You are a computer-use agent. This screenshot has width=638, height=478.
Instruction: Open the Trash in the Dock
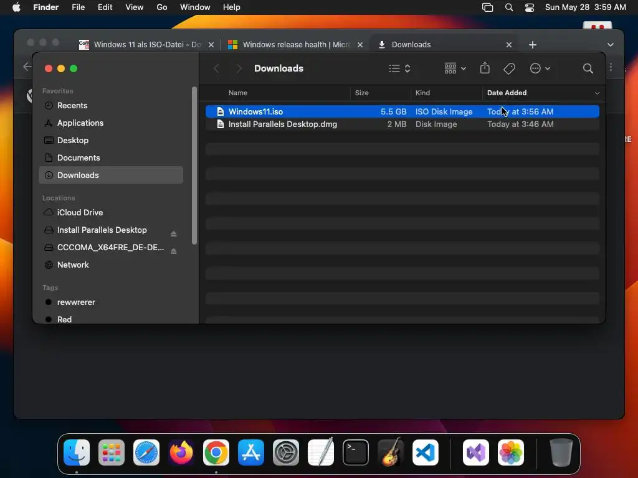(561, 452)
